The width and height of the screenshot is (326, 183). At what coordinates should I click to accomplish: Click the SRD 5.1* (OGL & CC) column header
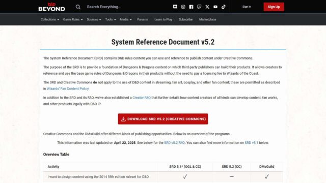[x=185, y=167]
